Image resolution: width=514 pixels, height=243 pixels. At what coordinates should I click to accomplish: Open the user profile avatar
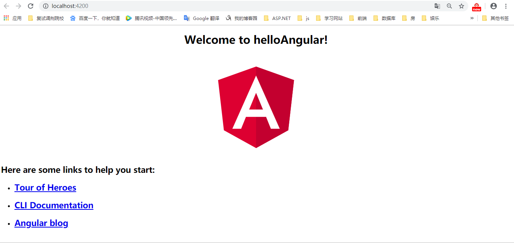(493, 6)
